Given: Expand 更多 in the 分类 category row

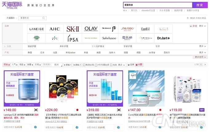Looking at the screenshot, I should click(x=202, y=46).
